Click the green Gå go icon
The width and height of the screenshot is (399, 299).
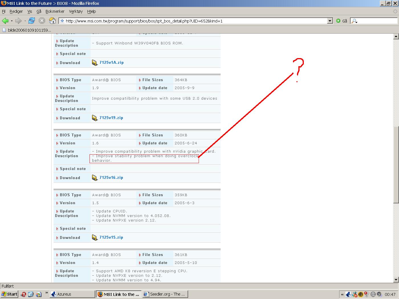coord(338,21)
